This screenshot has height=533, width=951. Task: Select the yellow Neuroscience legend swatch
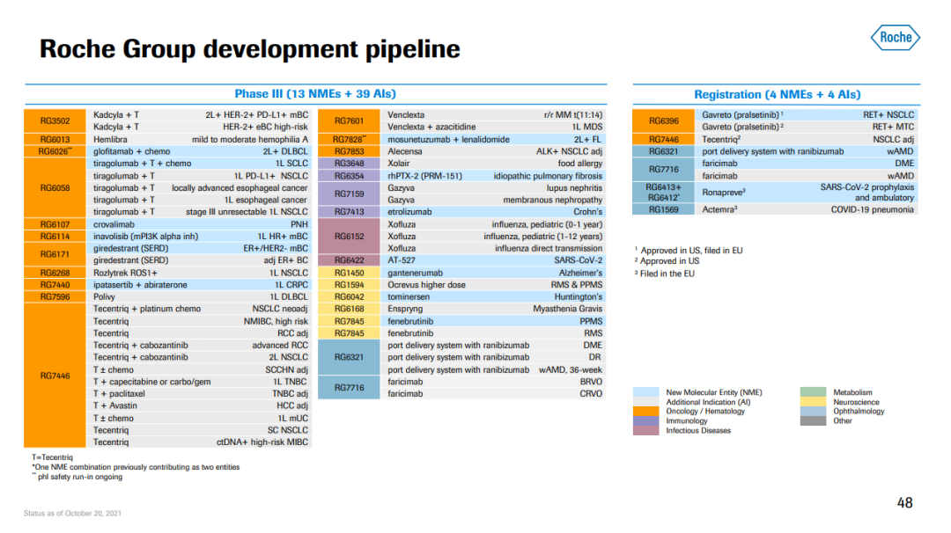tap(813, 402)
